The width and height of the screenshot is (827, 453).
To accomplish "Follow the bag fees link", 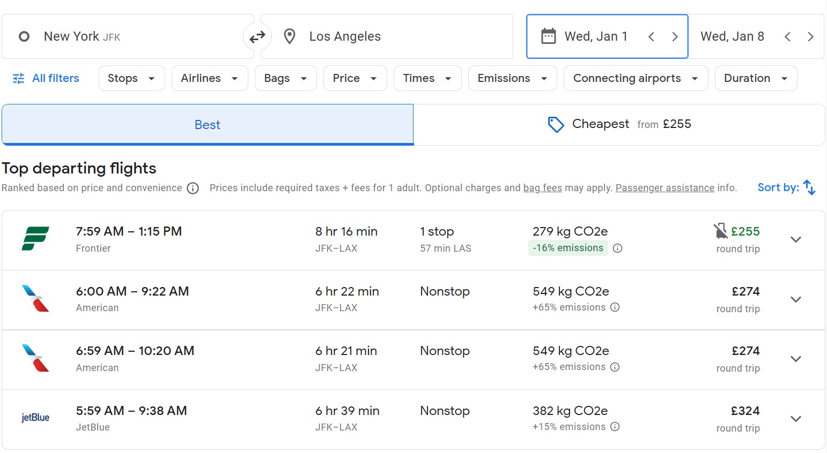I will [x=542, y=188].
